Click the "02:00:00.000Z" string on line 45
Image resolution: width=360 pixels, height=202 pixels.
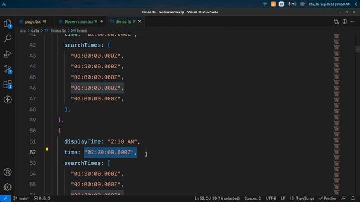96,77
